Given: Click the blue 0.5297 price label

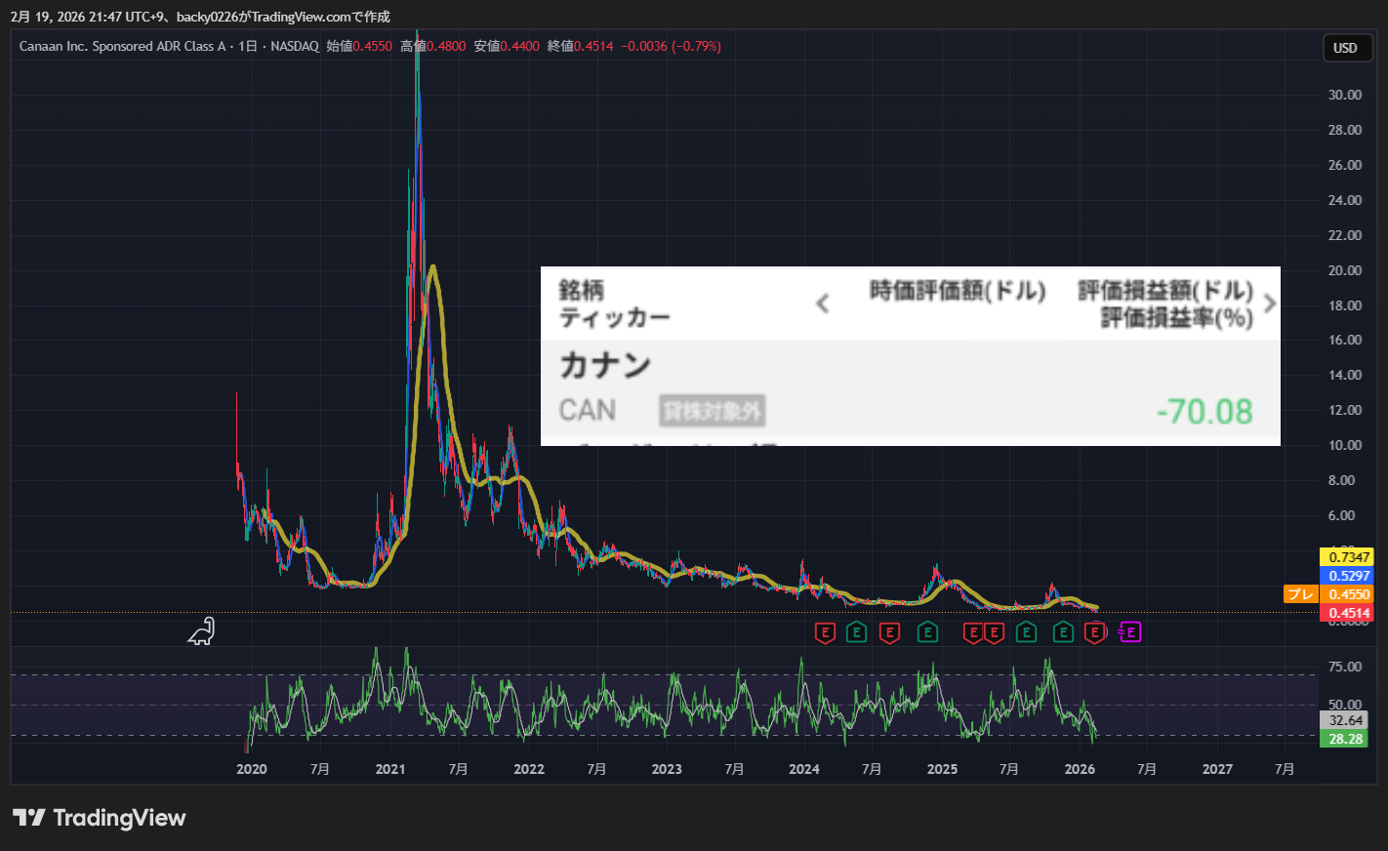Looking at the screenshot, I should pyautogui.click(x=1346, y=576).
